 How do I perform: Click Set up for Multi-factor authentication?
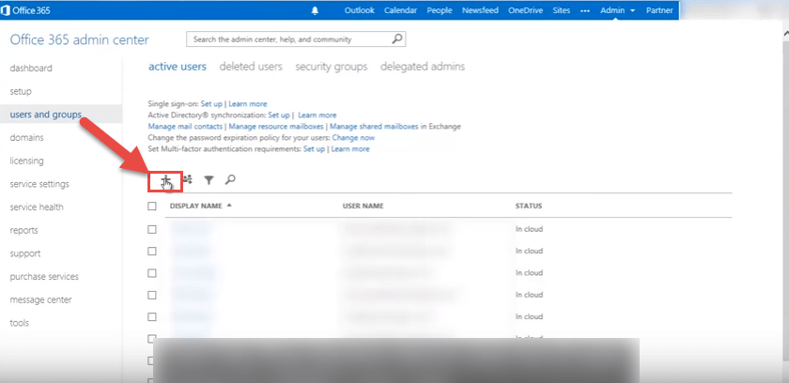click(x=314, y=148)
